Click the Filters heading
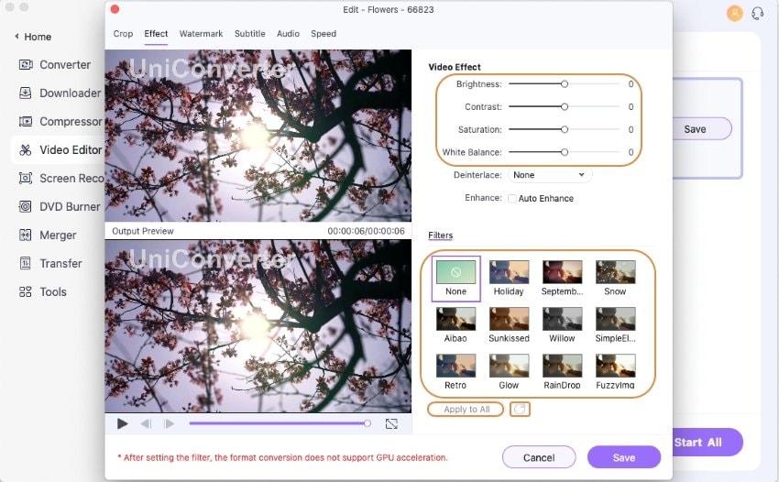The width and height of the screenshot is (779, 482). (440, 235)
